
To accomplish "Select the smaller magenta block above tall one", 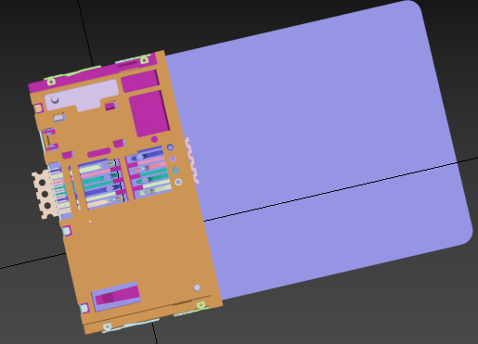I will (x=140, y=81).
